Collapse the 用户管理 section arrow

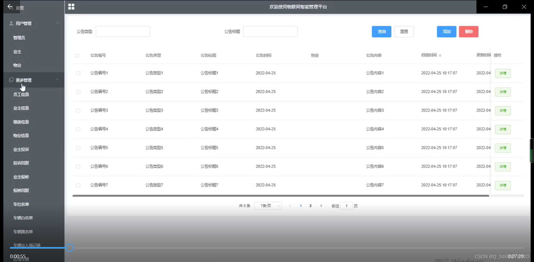point(57,23)
